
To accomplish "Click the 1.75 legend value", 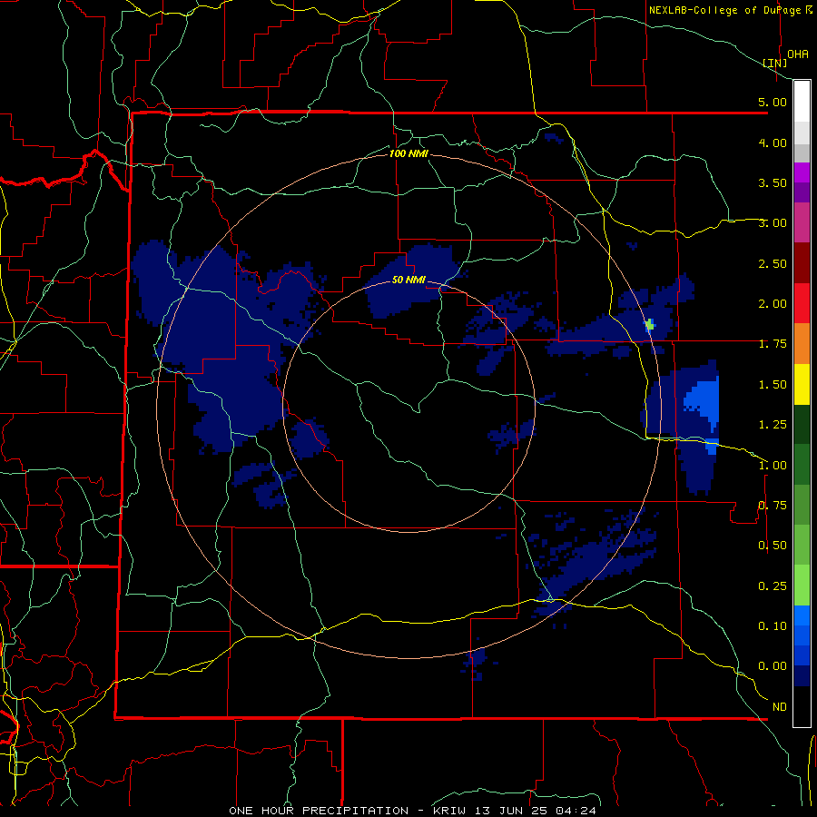I will [x=773, y=344].
